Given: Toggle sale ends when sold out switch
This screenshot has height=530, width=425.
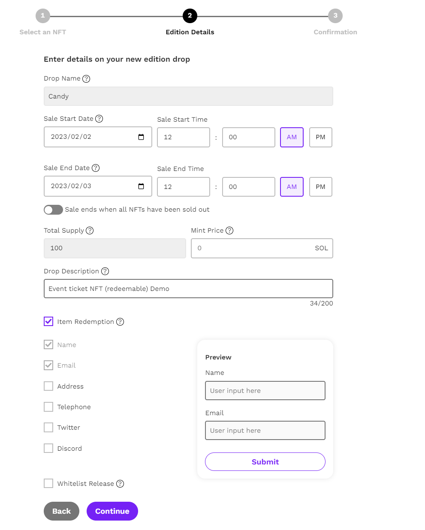Looking at the screenshot, I should pos(53,210).
